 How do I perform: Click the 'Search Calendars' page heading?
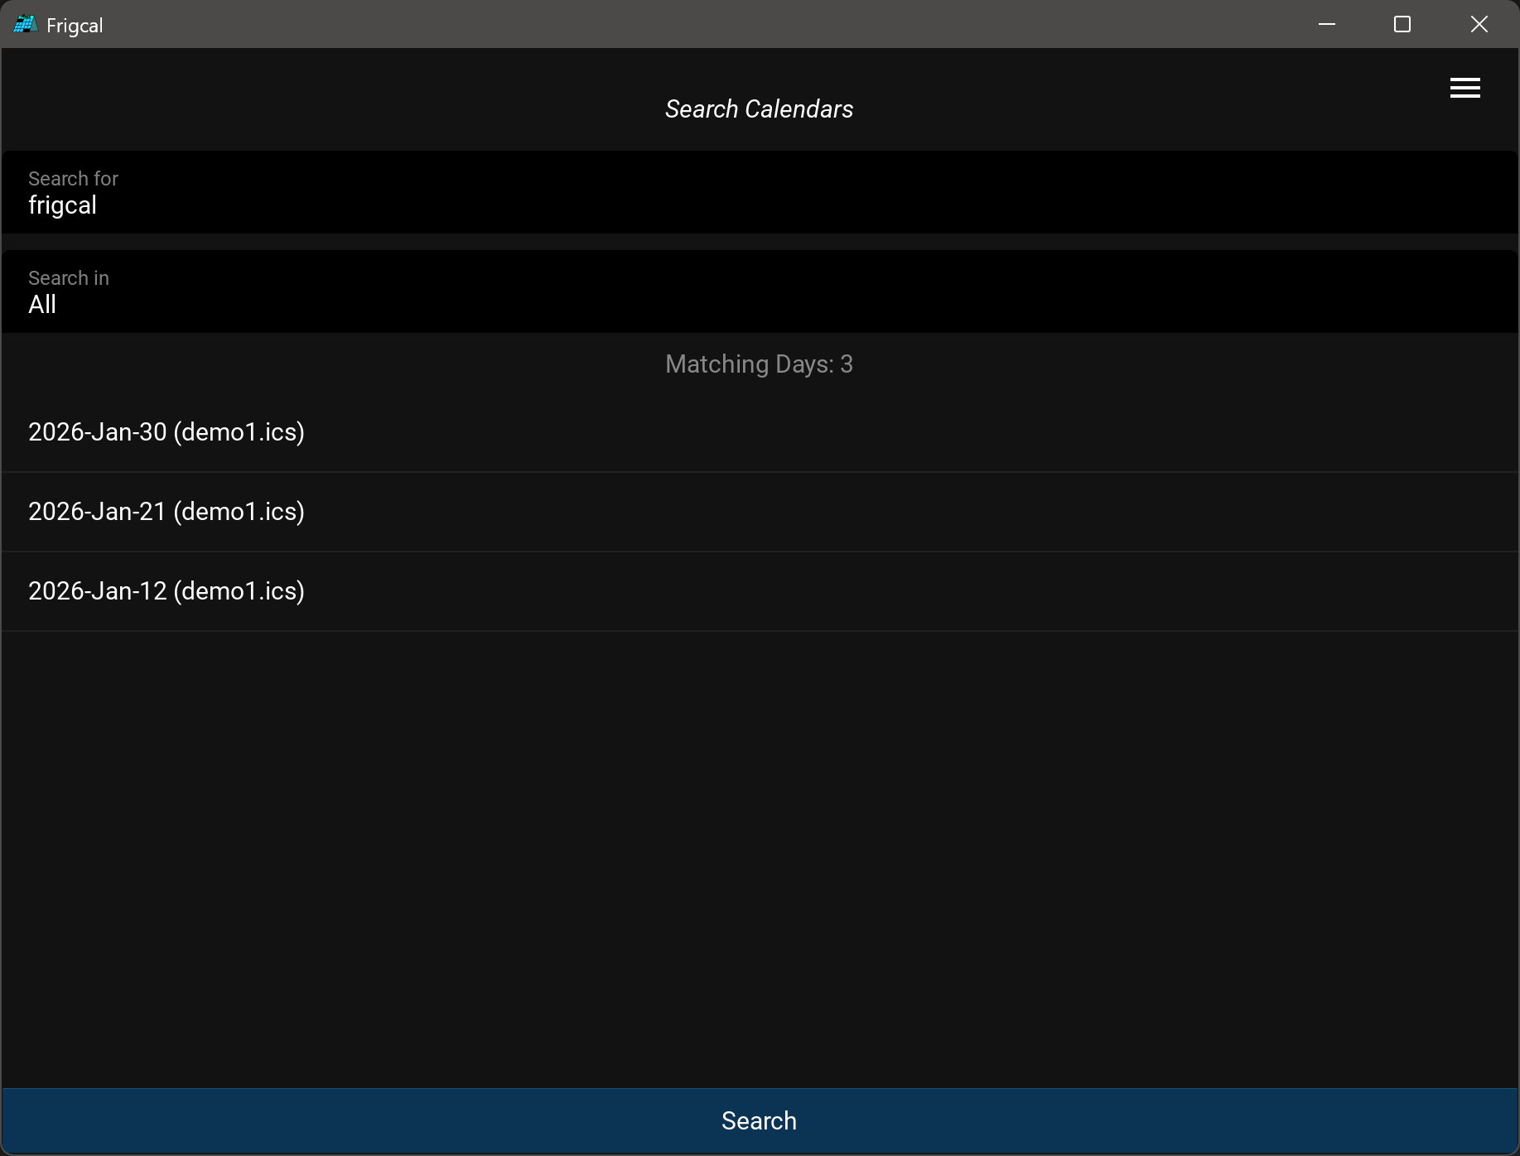point(759,109)
